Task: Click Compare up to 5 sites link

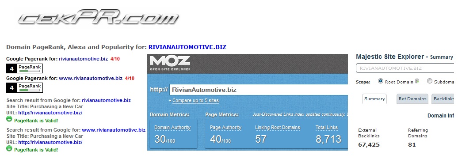Action: click(x=195, y=100)
